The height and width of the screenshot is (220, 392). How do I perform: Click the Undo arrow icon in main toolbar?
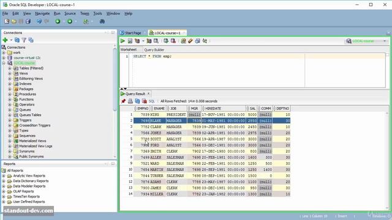point(39,21)
